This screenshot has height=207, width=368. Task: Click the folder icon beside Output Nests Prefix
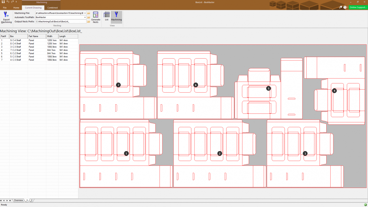click(89, 21)
